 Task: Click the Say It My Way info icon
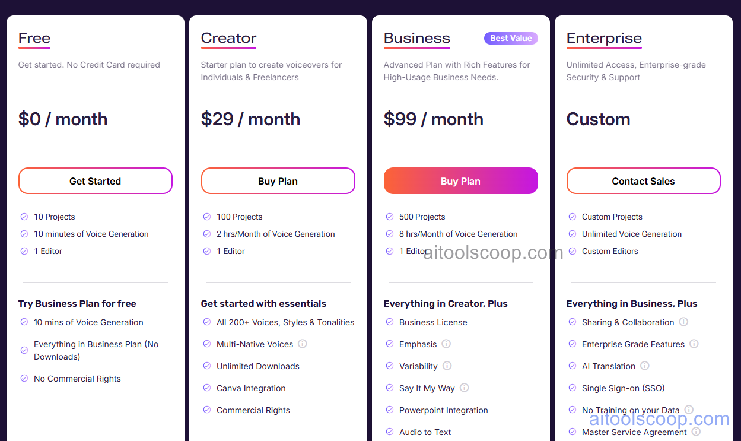click(465, 388)
